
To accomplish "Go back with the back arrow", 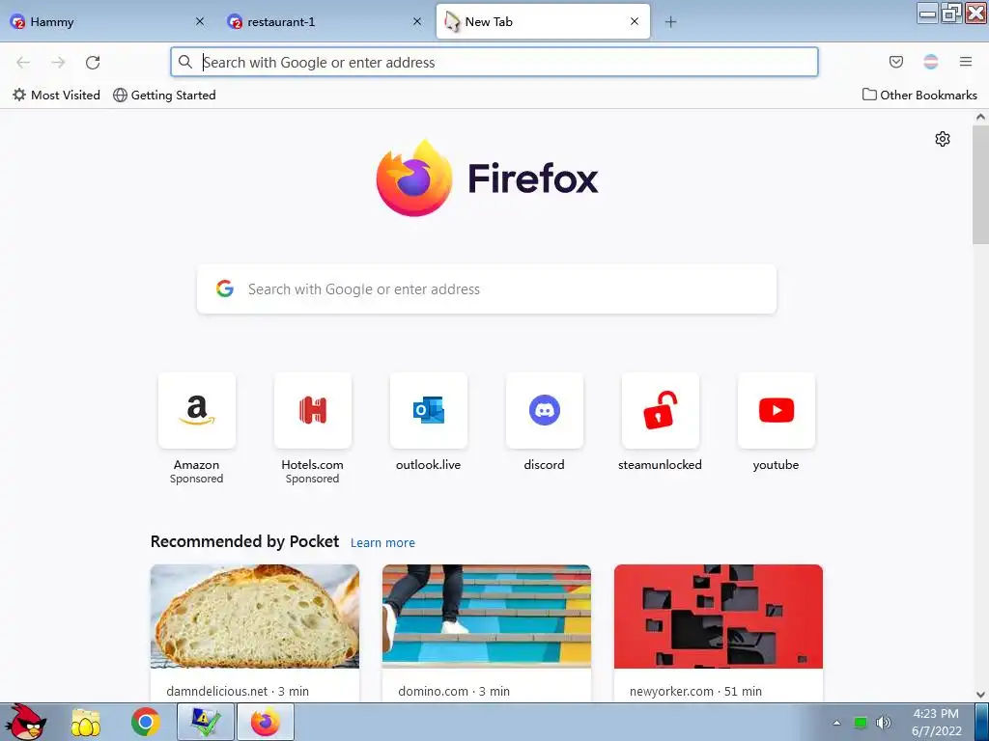I will (x=23, y=63).
